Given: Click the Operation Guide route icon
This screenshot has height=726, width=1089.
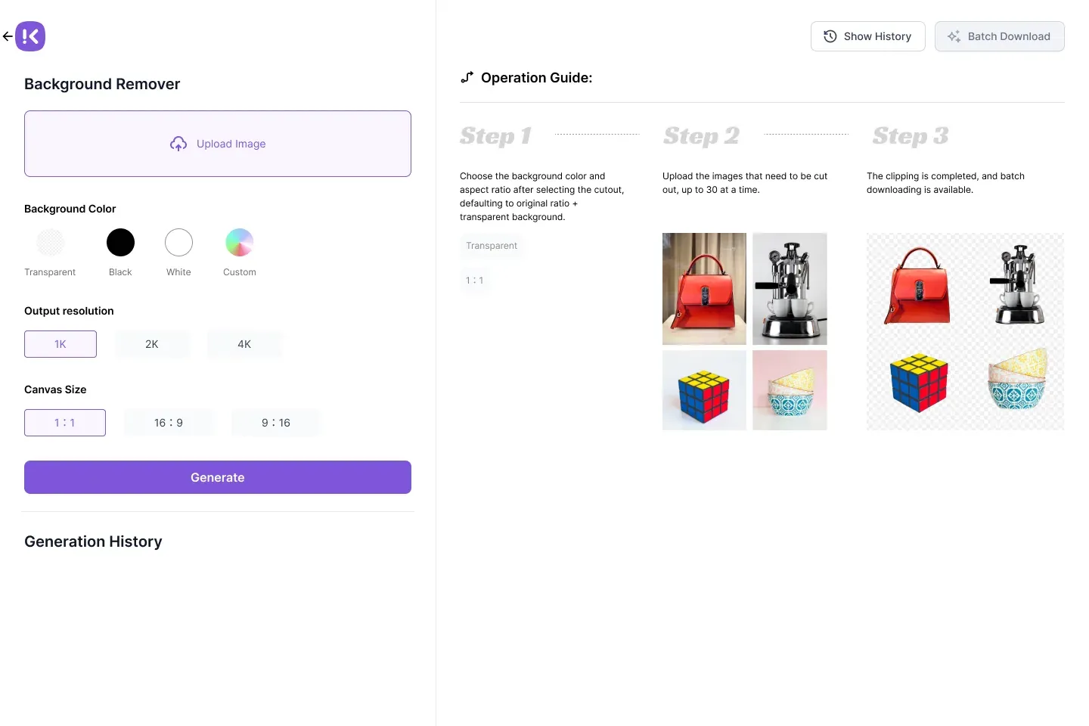Looking at the screenshot, I should (467, 77).
